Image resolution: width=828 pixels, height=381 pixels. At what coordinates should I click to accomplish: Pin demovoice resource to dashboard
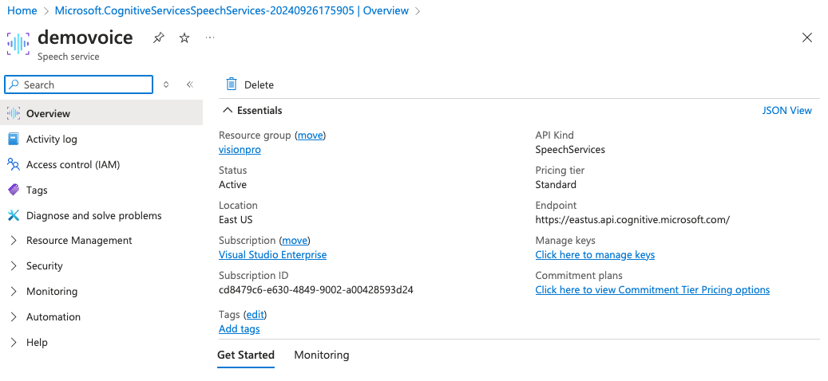pyautogui.click(x=159, y=38)
